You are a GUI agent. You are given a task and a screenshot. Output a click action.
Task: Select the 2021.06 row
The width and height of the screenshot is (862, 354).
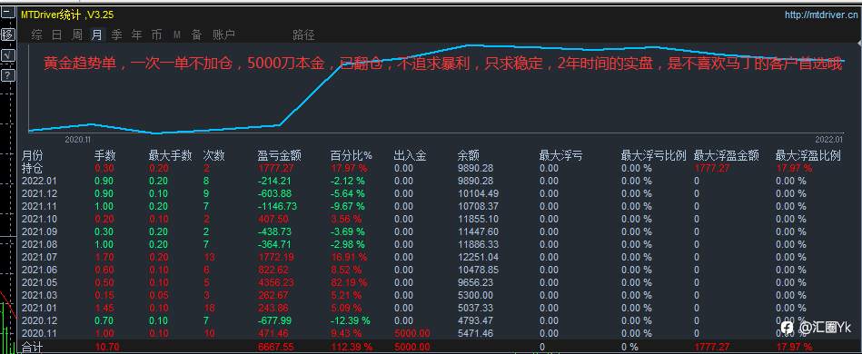point(431,270)
